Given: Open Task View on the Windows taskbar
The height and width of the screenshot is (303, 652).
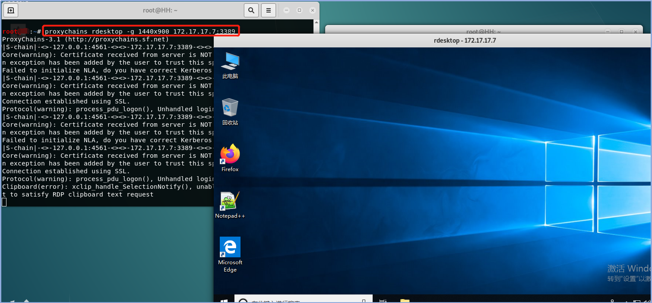Looking at the screenshot, I should 382,301.
